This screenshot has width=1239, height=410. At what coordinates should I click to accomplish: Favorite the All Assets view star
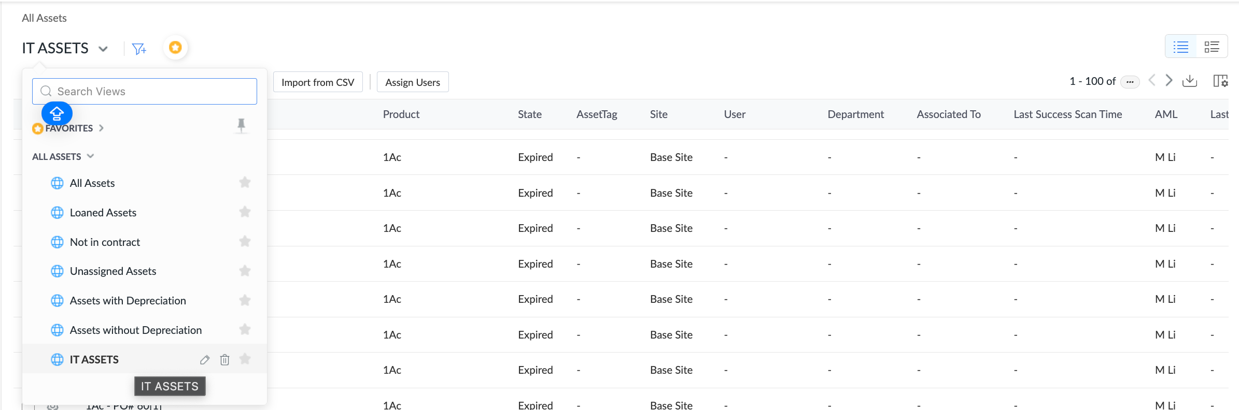click(245, 182)
